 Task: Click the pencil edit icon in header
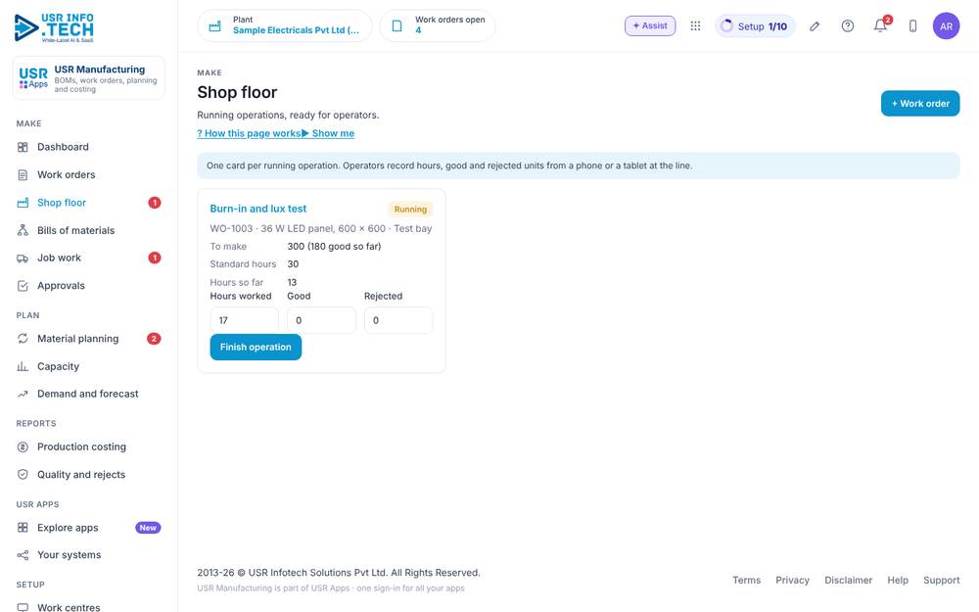tap(815, 26)
